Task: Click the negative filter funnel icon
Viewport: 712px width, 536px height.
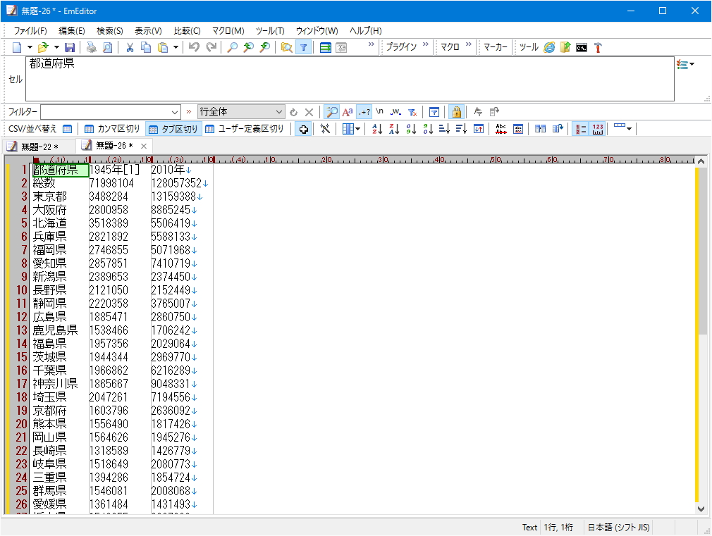Action: [x=412, y=112]
